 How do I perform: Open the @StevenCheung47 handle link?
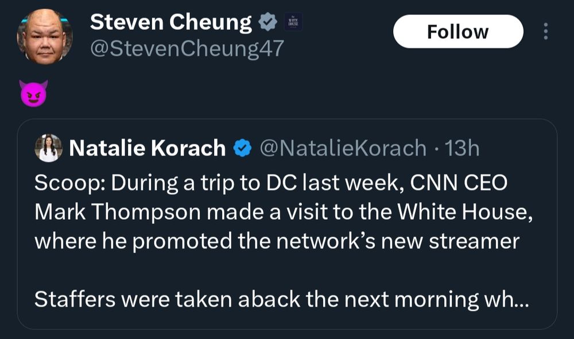click(187, 49)
